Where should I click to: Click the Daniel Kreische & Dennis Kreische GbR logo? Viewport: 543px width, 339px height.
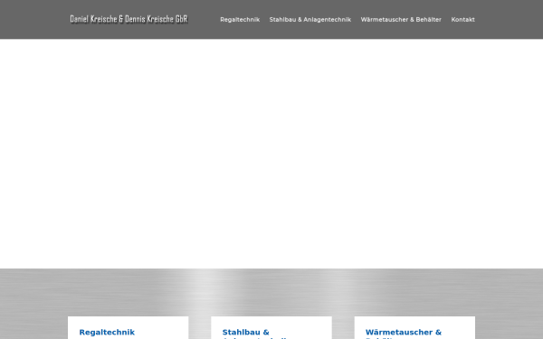[129, 19]
